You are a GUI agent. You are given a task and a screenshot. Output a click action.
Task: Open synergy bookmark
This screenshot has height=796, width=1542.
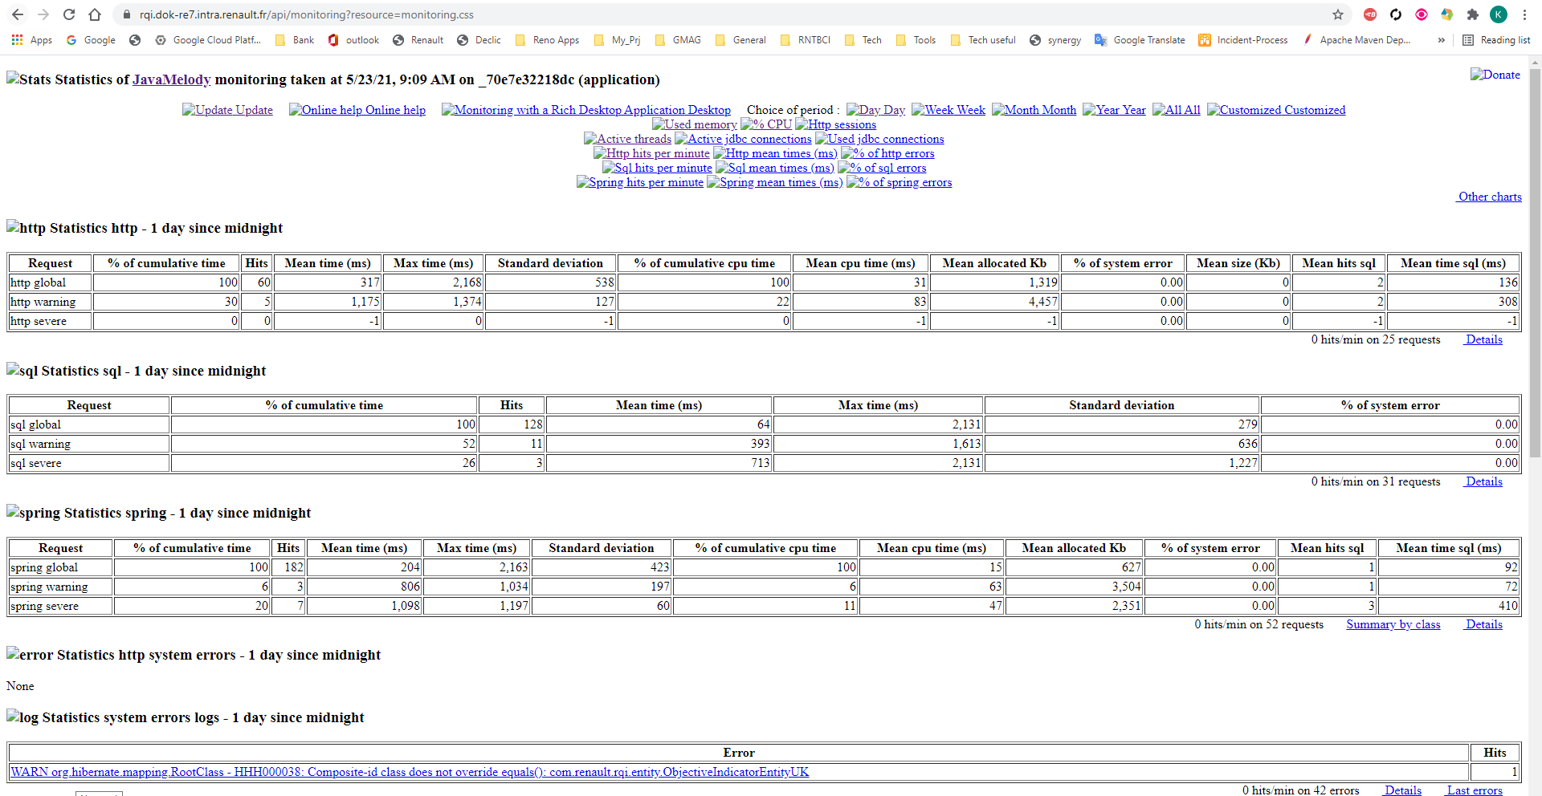click(1055, 40)
